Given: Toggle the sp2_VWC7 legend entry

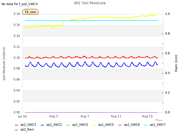Looking at the screenshot, I should [x=155, y=125].
